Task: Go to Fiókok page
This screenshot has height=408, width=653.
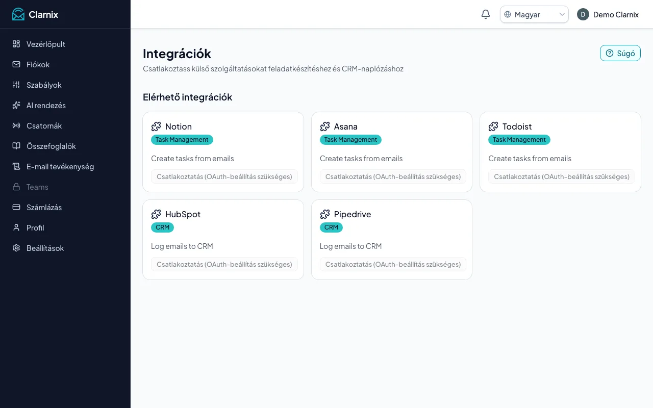Action: click(x=65, y=64)
